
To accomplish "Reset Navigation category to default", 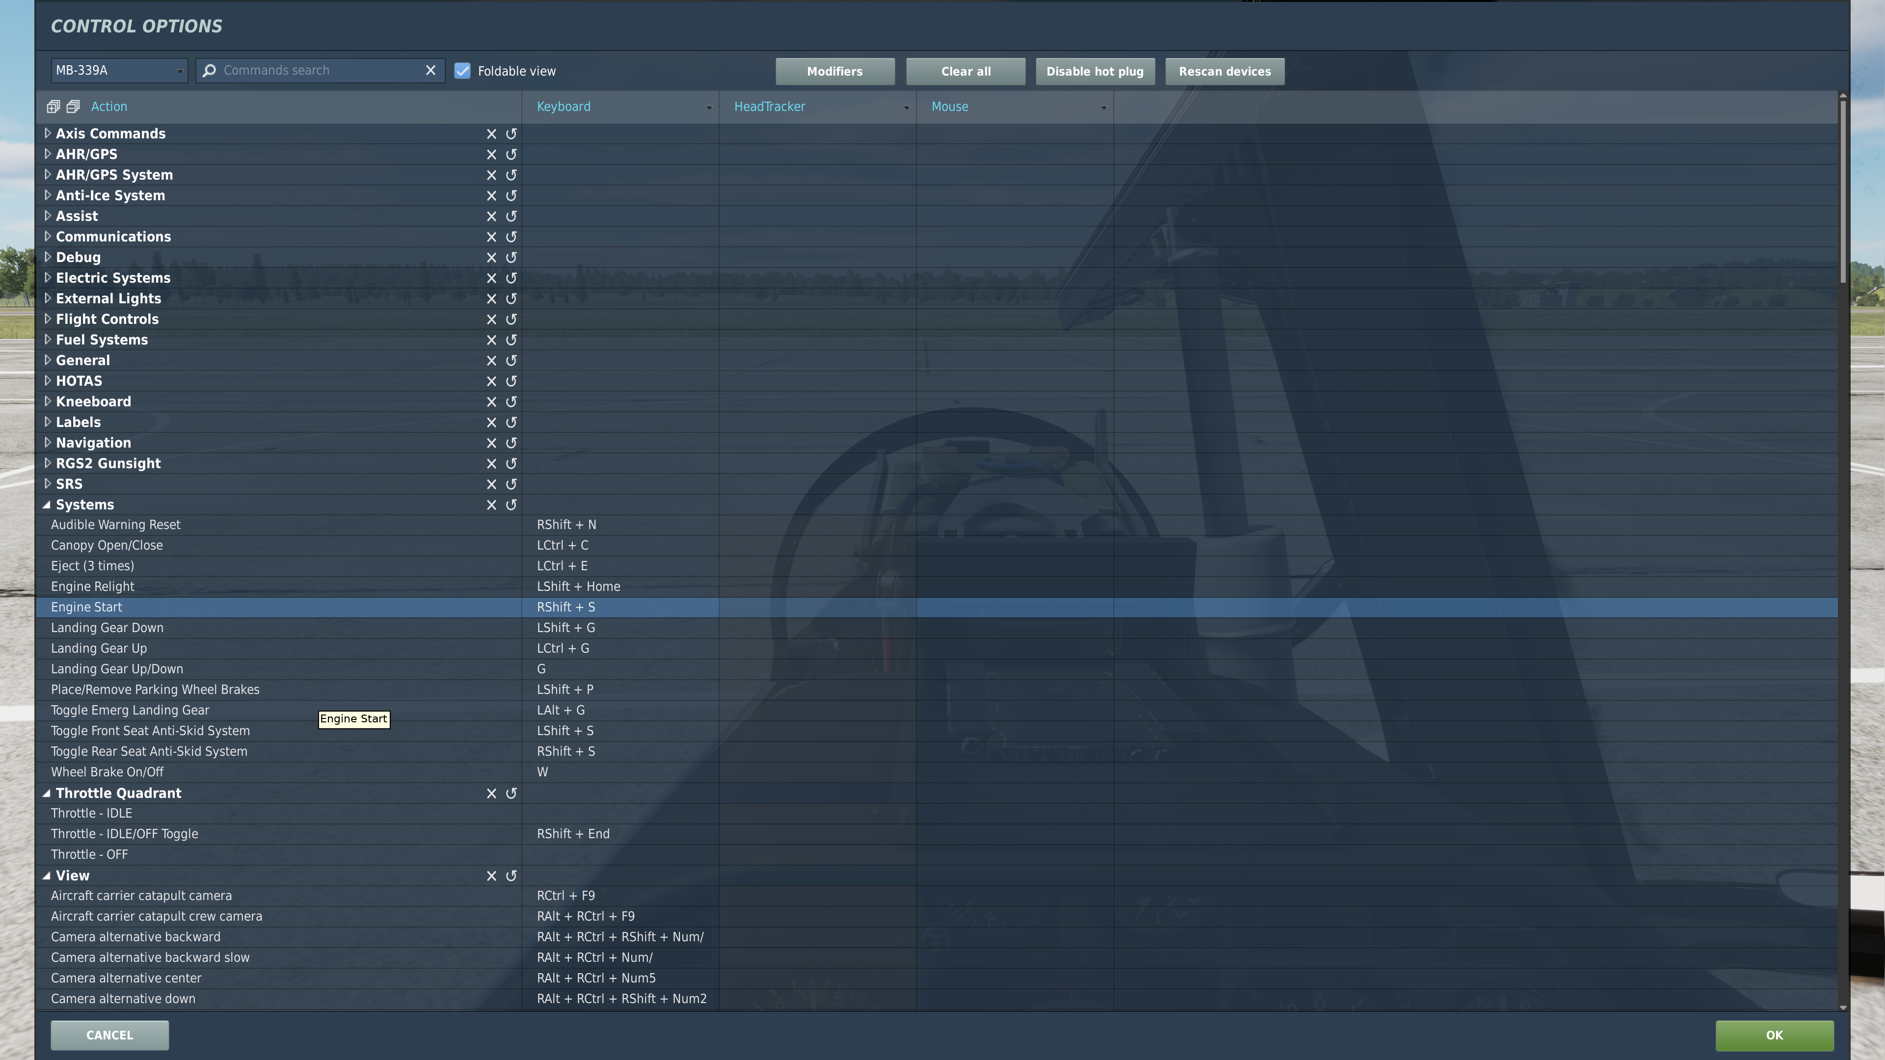I will click(512, 443).
